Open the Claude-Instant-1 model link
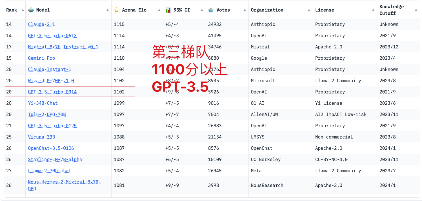422x201 pixels. 50,69
